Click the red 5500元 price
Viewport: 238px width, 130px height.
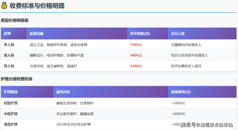pos(136,45)
